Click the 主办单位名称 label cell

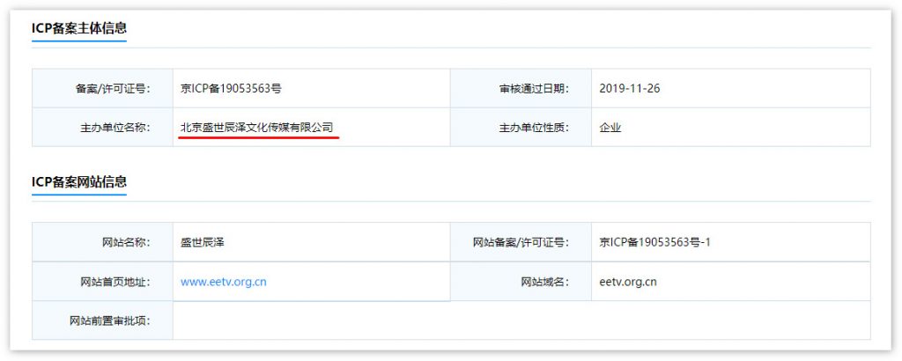tap(115, 128)
